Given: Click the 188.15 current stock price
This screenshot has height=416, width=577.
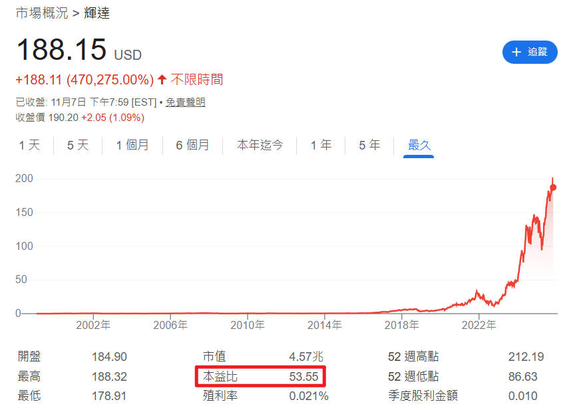Looking at the screenshot, I should [61, 51].
